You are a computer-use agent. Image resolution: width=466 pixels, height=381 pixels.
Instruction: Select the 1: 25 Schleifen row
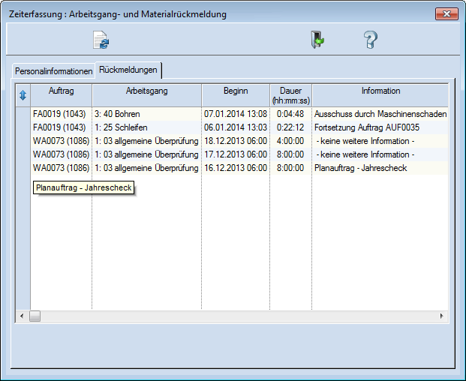click(x=121, y=127)
